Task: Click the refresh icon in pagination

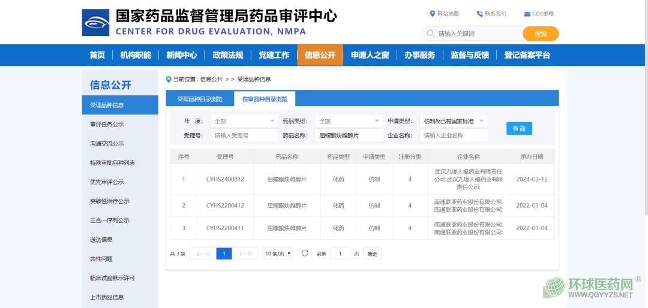Action: 305,253
